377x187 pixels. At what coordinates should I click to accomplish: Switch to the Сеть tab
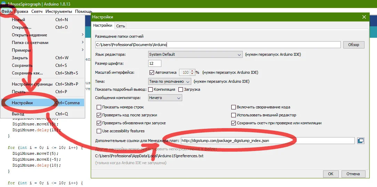(x=120, y=26)
